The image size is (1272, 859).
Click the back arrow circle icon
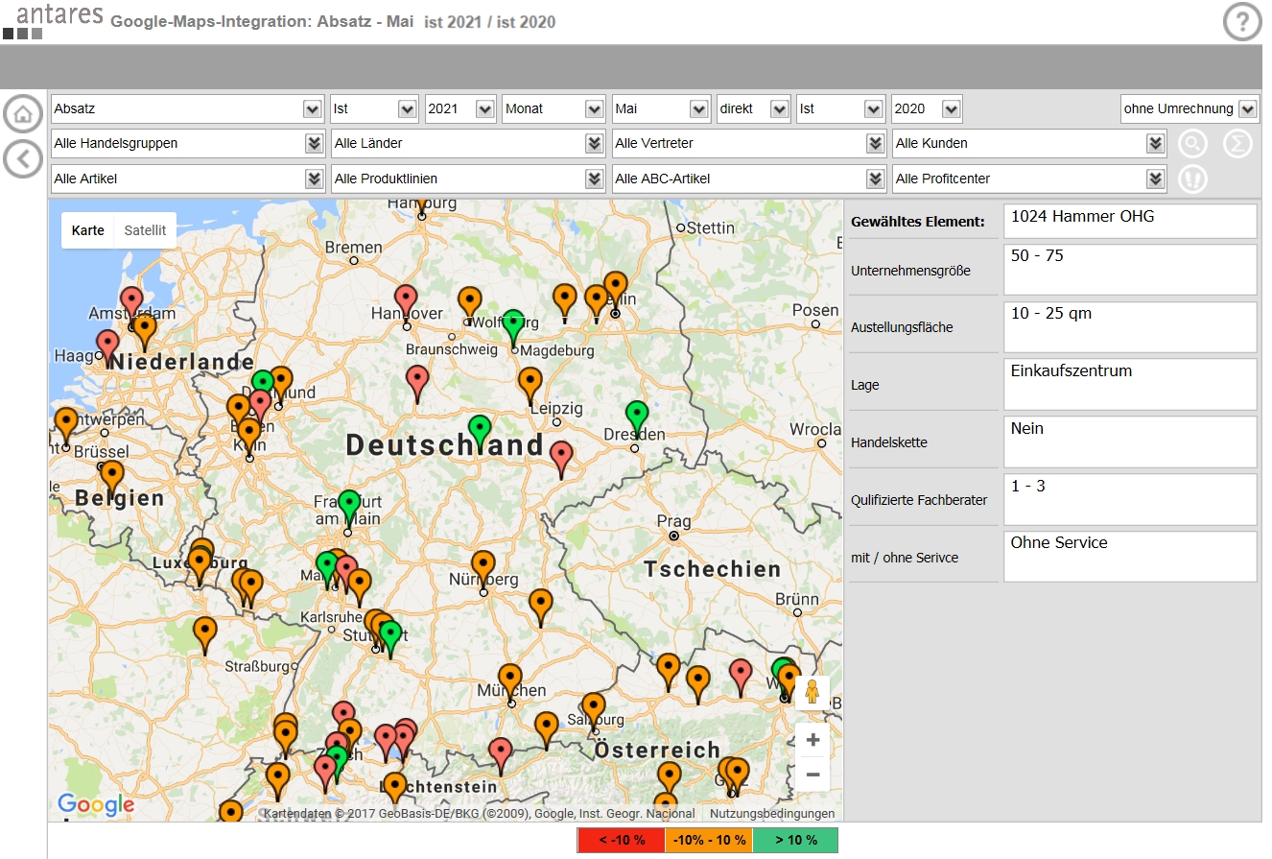click(x=23, y=158)
